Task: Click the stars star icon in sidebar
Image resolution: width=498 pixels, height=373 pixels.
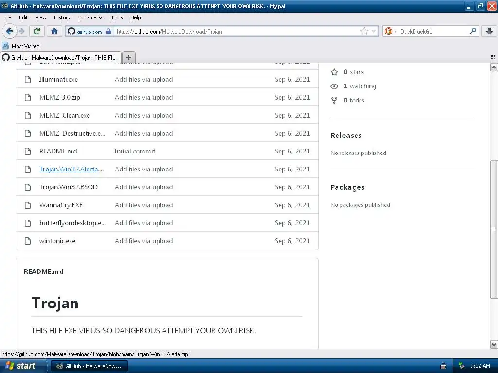Action: tap(334, 72)
